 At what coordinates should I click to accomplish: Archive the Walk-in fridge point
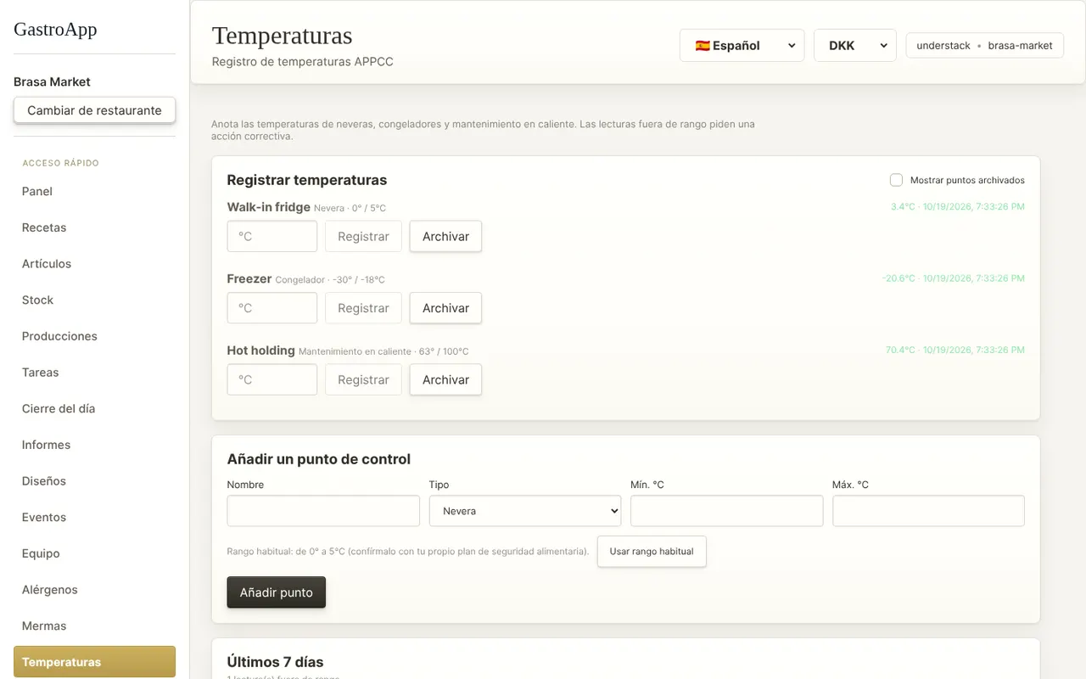pos(445,237)
